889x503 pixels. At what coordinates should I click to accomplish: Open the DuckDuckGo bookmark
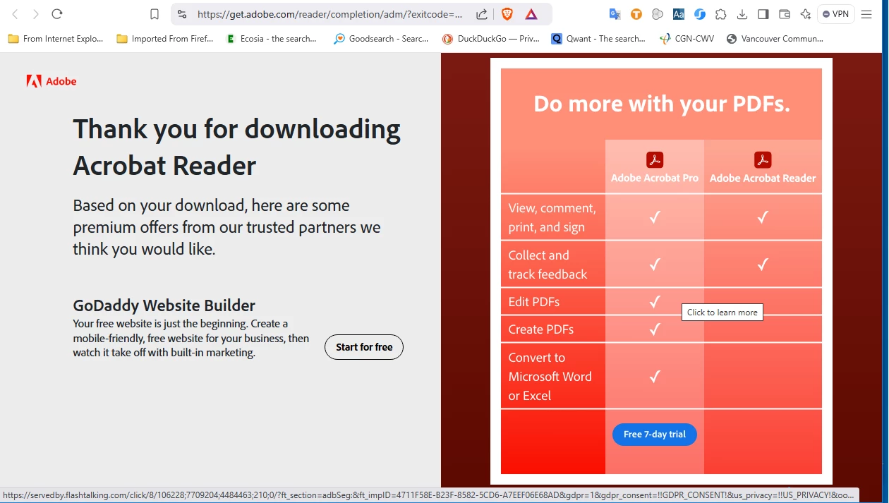[491, 39]
